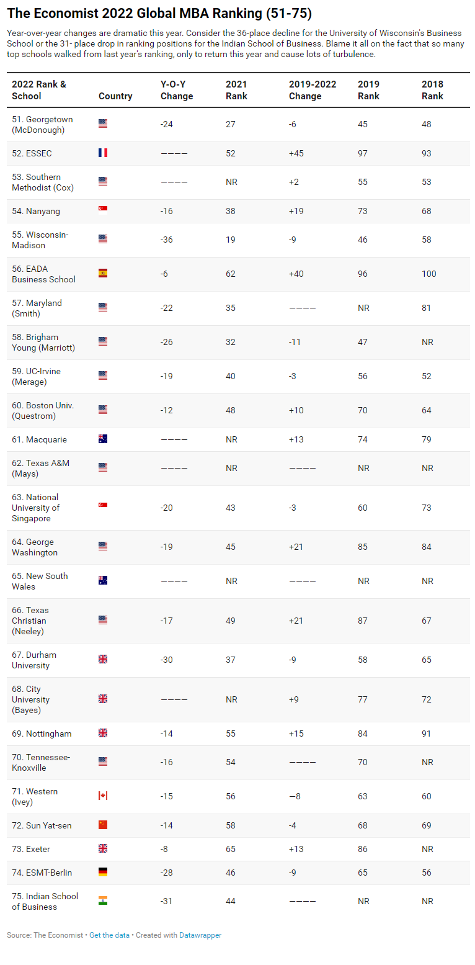
Task: Click the French flag icon beside ESSEC
Action: pyautogui.click(x=103, y=153)
